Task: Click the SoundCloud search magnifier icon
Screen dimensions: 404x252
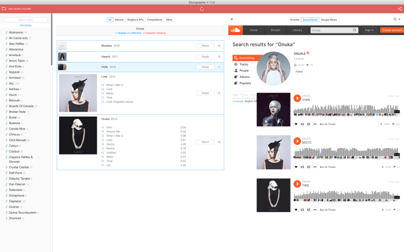Action: coord(355,30)
